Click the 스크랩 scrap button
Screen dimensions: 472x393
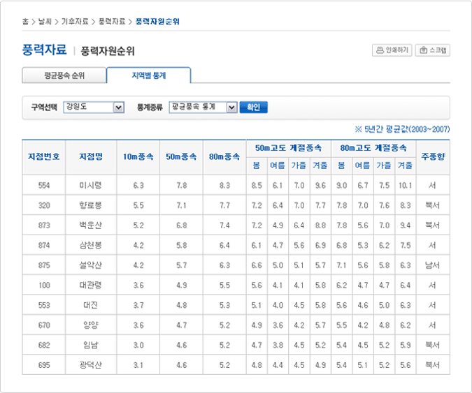click(x=433, y=50)
